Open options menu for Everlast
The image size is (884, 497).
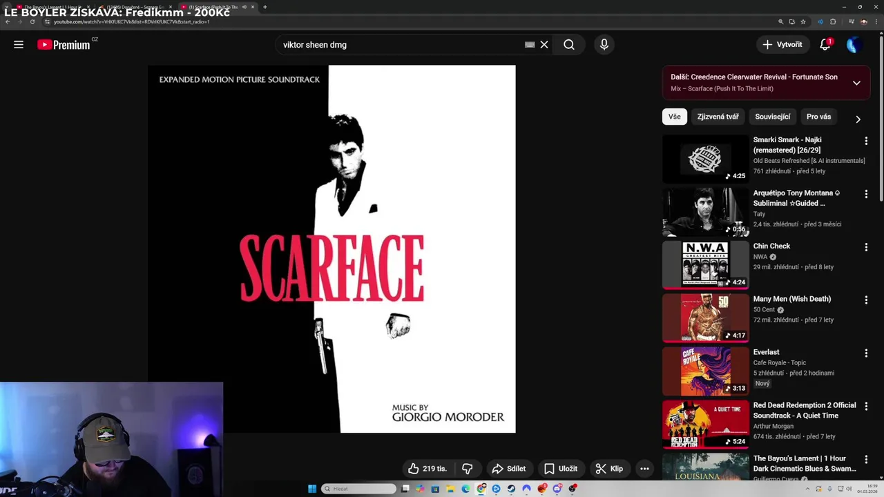[x=866, y=353]
